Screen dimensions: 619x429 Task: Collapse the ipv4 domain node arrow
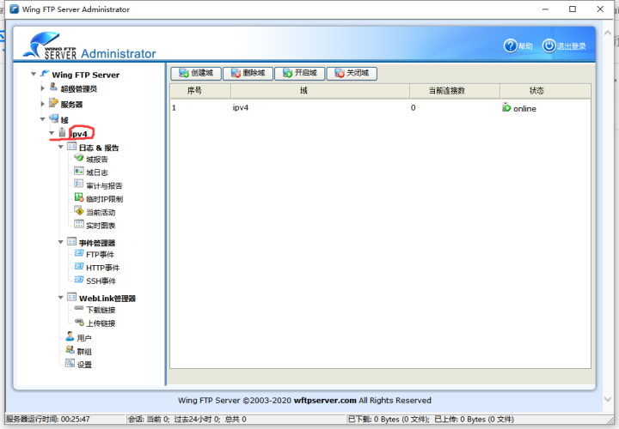52,133
